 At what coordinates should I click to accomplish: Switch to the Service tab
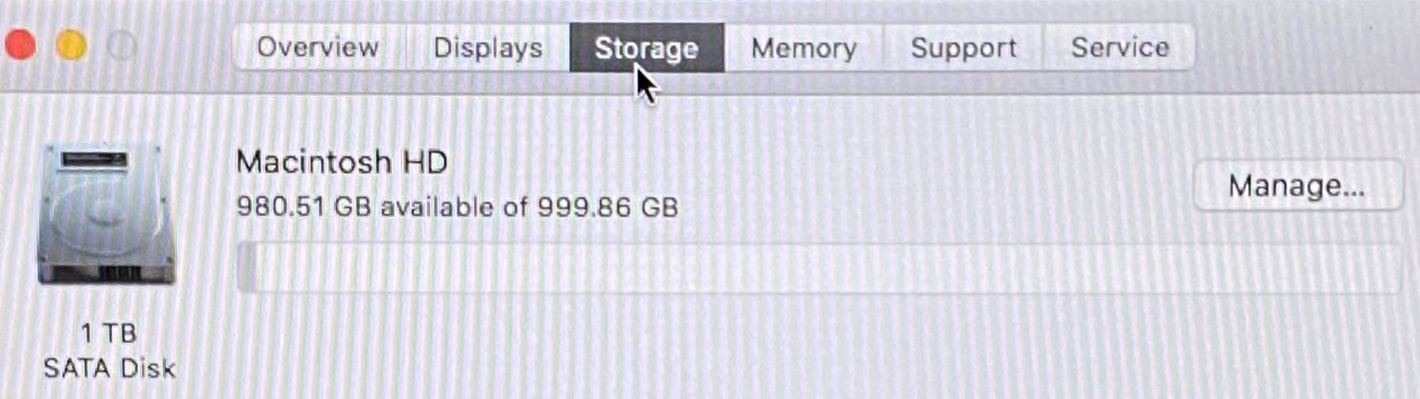pos(1119,47)
